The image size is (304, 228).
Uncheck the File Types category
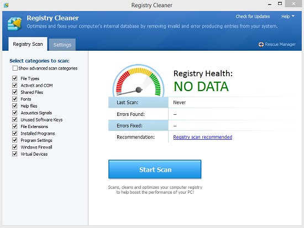(15, 78)
